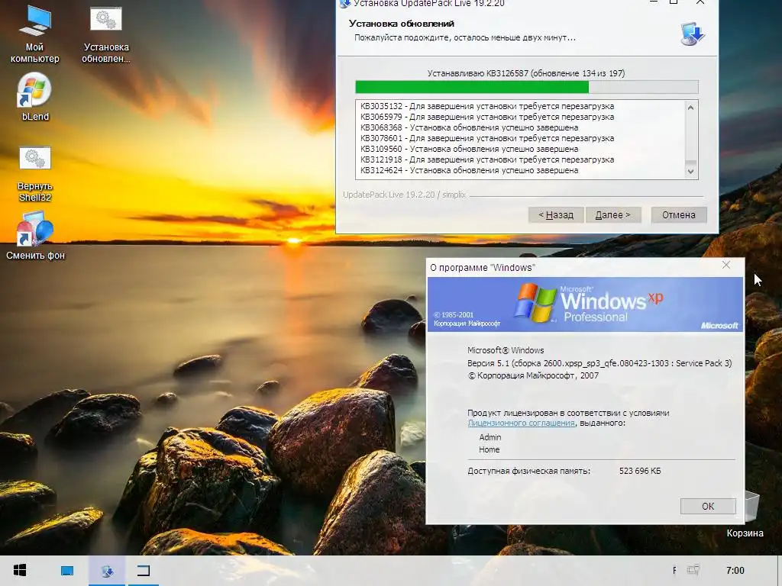Click the Назад button in installer
The image size is (782, 586).
point(556,214)
